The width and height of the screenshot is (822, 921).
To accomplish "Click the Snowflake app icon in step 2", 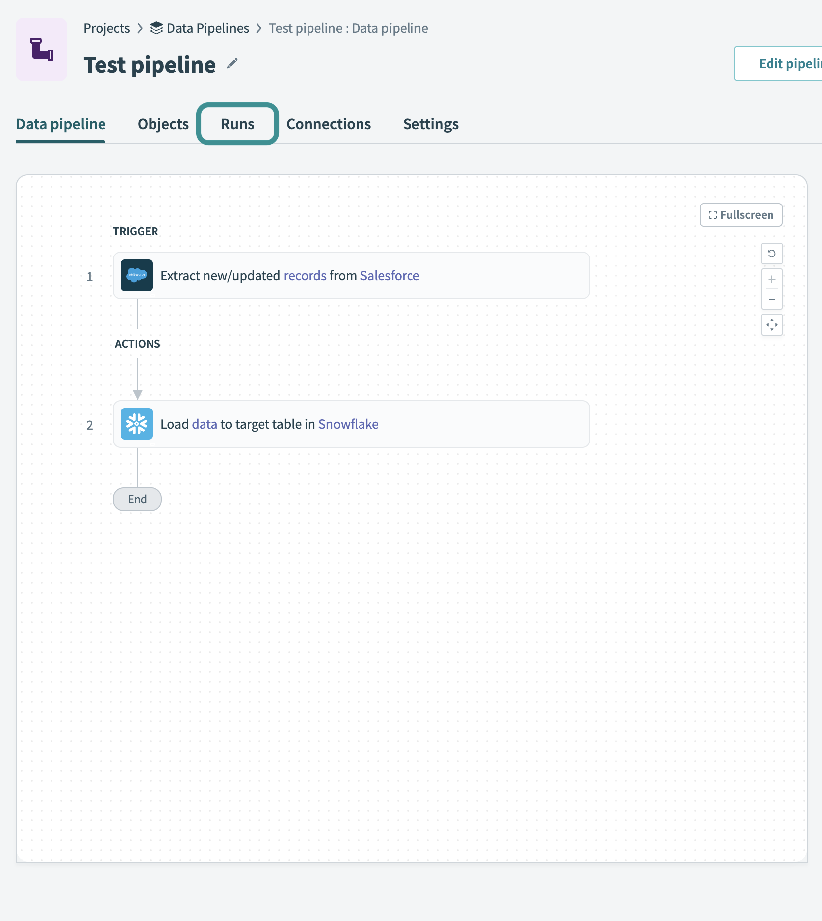I will [137, 424].
